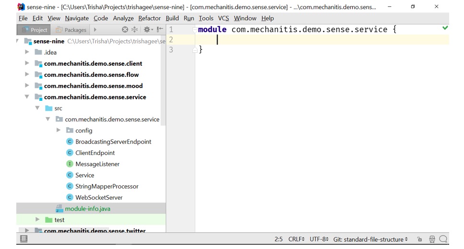Click the 2:5 caret position indicator

point(278,239)
